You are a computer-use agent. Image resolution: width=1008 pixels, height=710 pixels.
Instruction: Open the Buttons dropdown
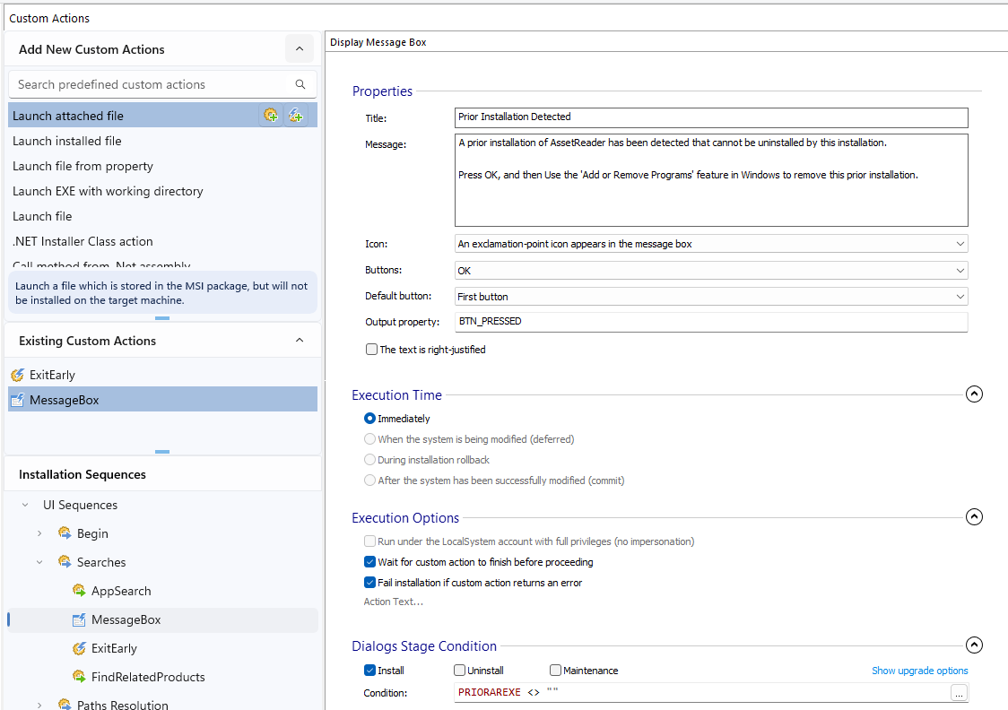point(960,271)
